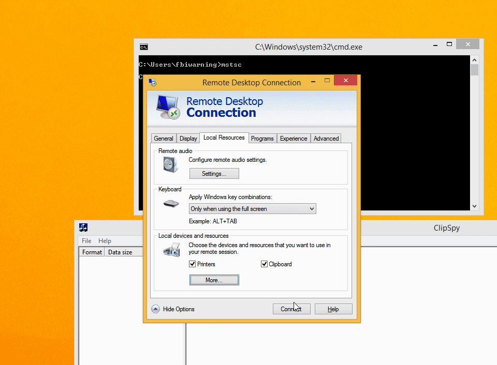This screenshot has height=365, width=497.
Task: Uncheck the Printers checkbox
Action: tap(192, 264)
